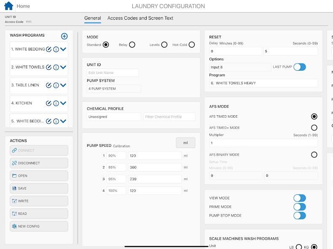The image size is (333, 249).
Task: Click the Home icon
Action: (x=8, y=6)
